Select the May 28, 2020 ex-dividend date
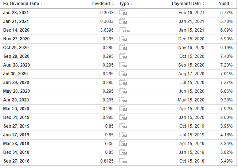Screen dimensions: 238x168 pos(16,91)
